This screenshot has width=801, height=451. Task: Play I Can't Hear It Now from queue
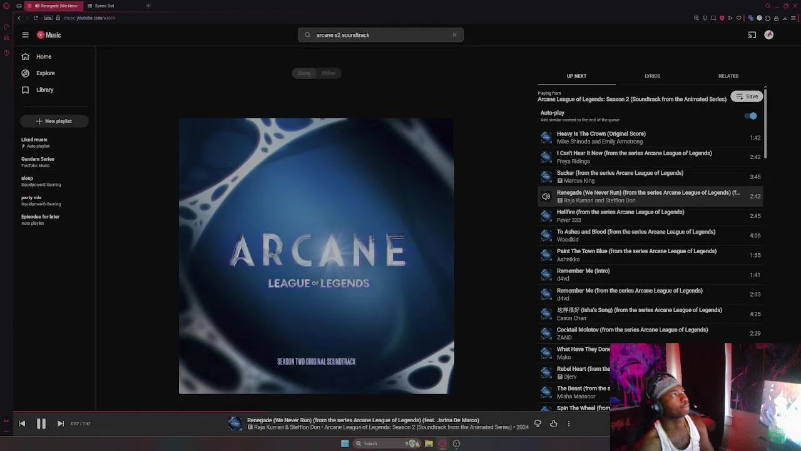pos(651,157)
